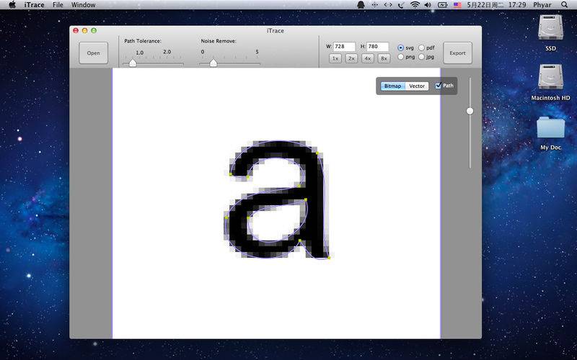
Task: Open the SSD drive icon
Action: coord(550,29)
